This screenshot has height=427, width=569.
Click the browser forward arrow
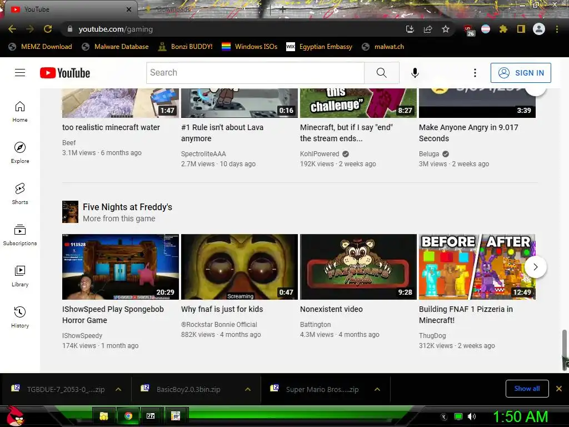[x=30, y=29]
